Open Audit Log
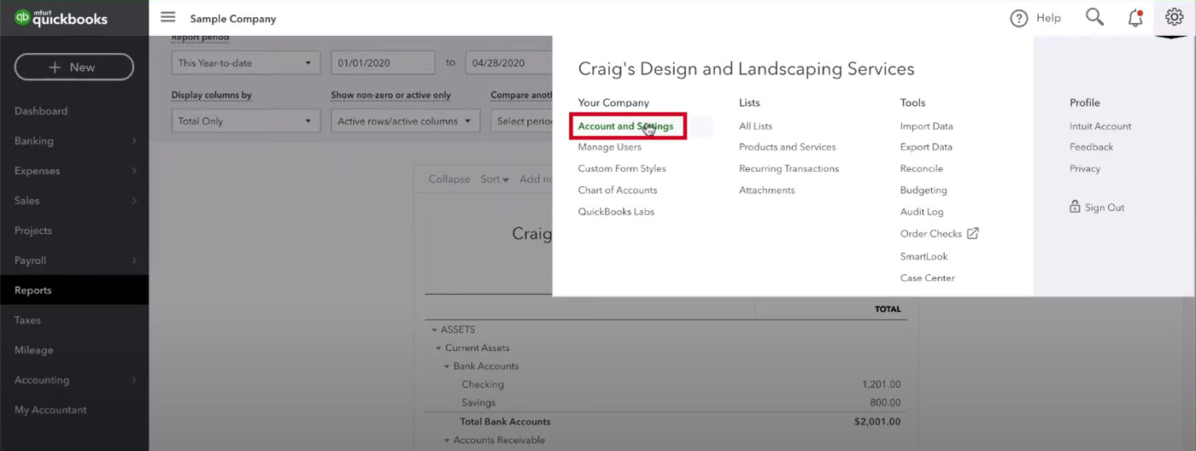Viewport: 1196px width, 451px height. 922,211
